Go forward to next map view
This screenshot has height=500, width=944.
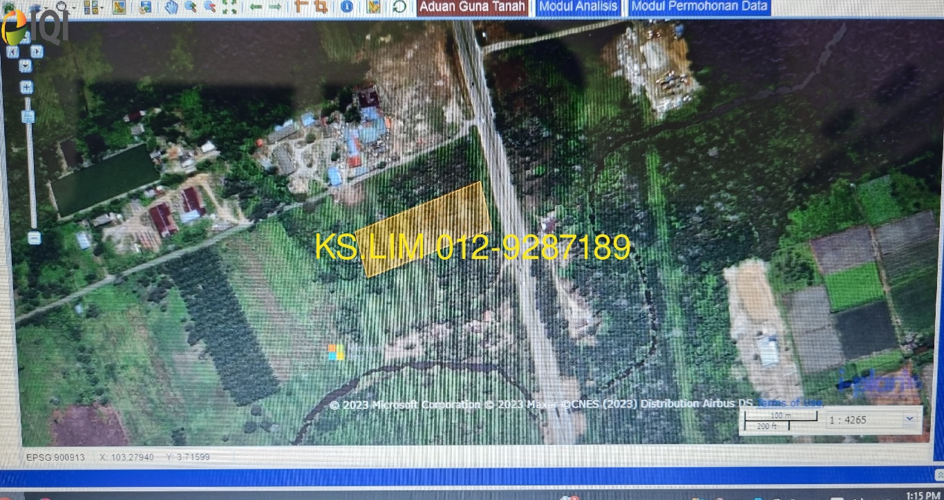pyautogui.click(x=275, y=7)
